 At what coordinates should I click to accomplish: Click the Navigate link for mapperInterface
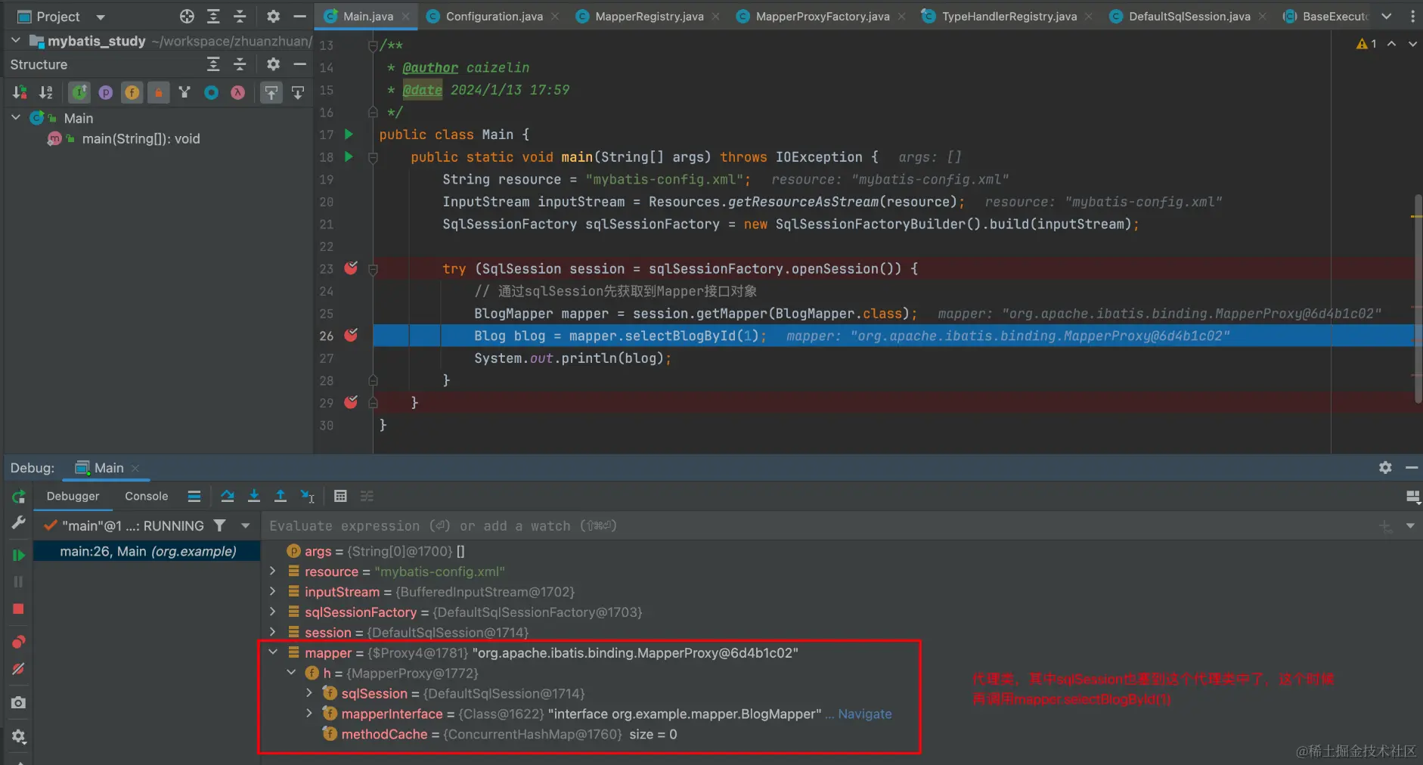click(864, 714)
